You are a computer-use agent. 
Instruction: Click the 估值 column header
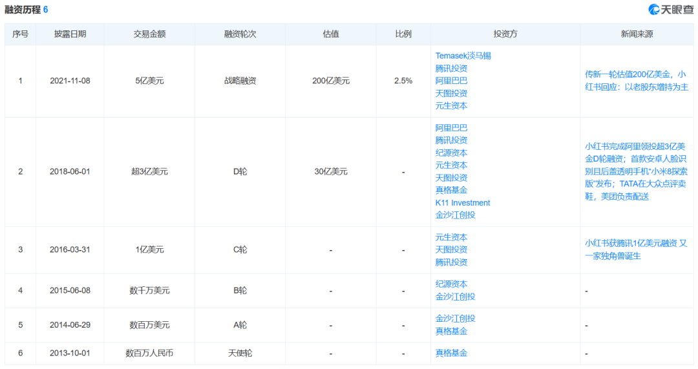(x=330, y=34)
